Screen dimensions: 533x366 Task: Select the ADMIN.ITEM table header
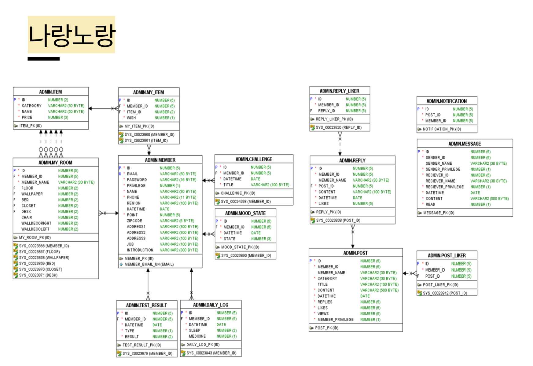(51, 92)
